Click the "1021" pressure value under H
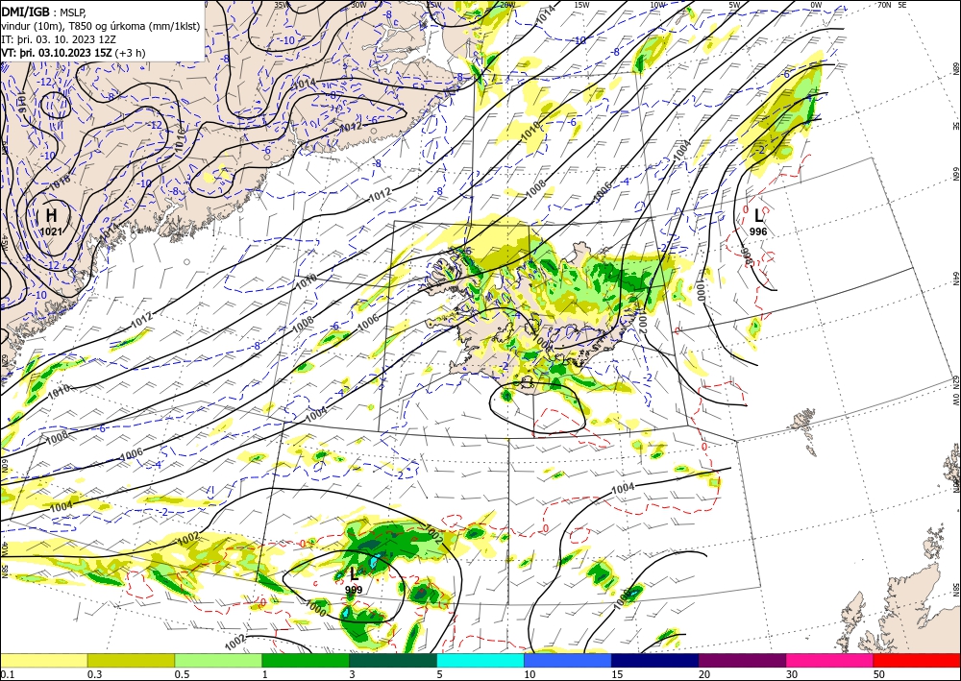This screenshot has width=961, height=681. 52,231
